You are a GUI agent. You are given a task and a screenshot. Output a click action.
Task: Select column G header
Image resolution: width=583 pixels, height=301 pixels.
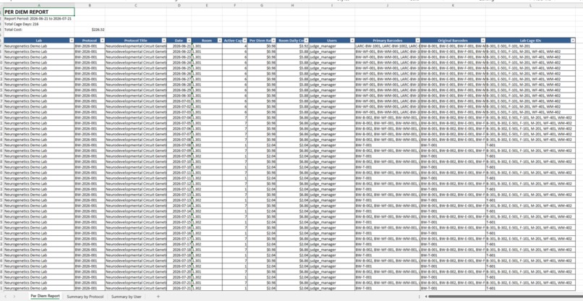(262, 5)
